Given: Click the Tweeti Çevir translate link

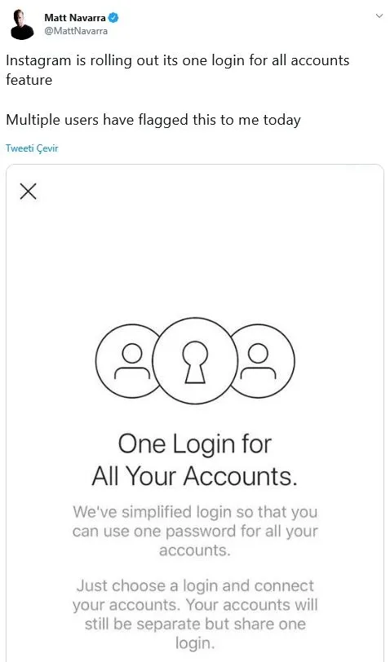Looking at the screenshot, I should point(32,148).
